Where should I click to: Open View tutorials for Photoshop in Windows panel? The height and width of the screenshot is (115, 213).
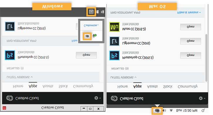pos(26,52)
